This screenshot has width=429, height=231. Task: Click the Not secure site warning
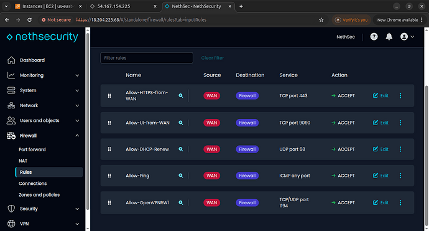point(56,20)
